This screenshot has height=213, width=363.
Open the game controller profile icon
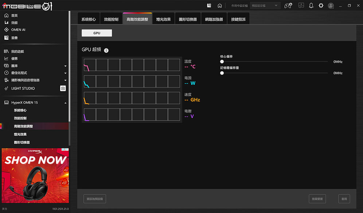pos(288,5)
